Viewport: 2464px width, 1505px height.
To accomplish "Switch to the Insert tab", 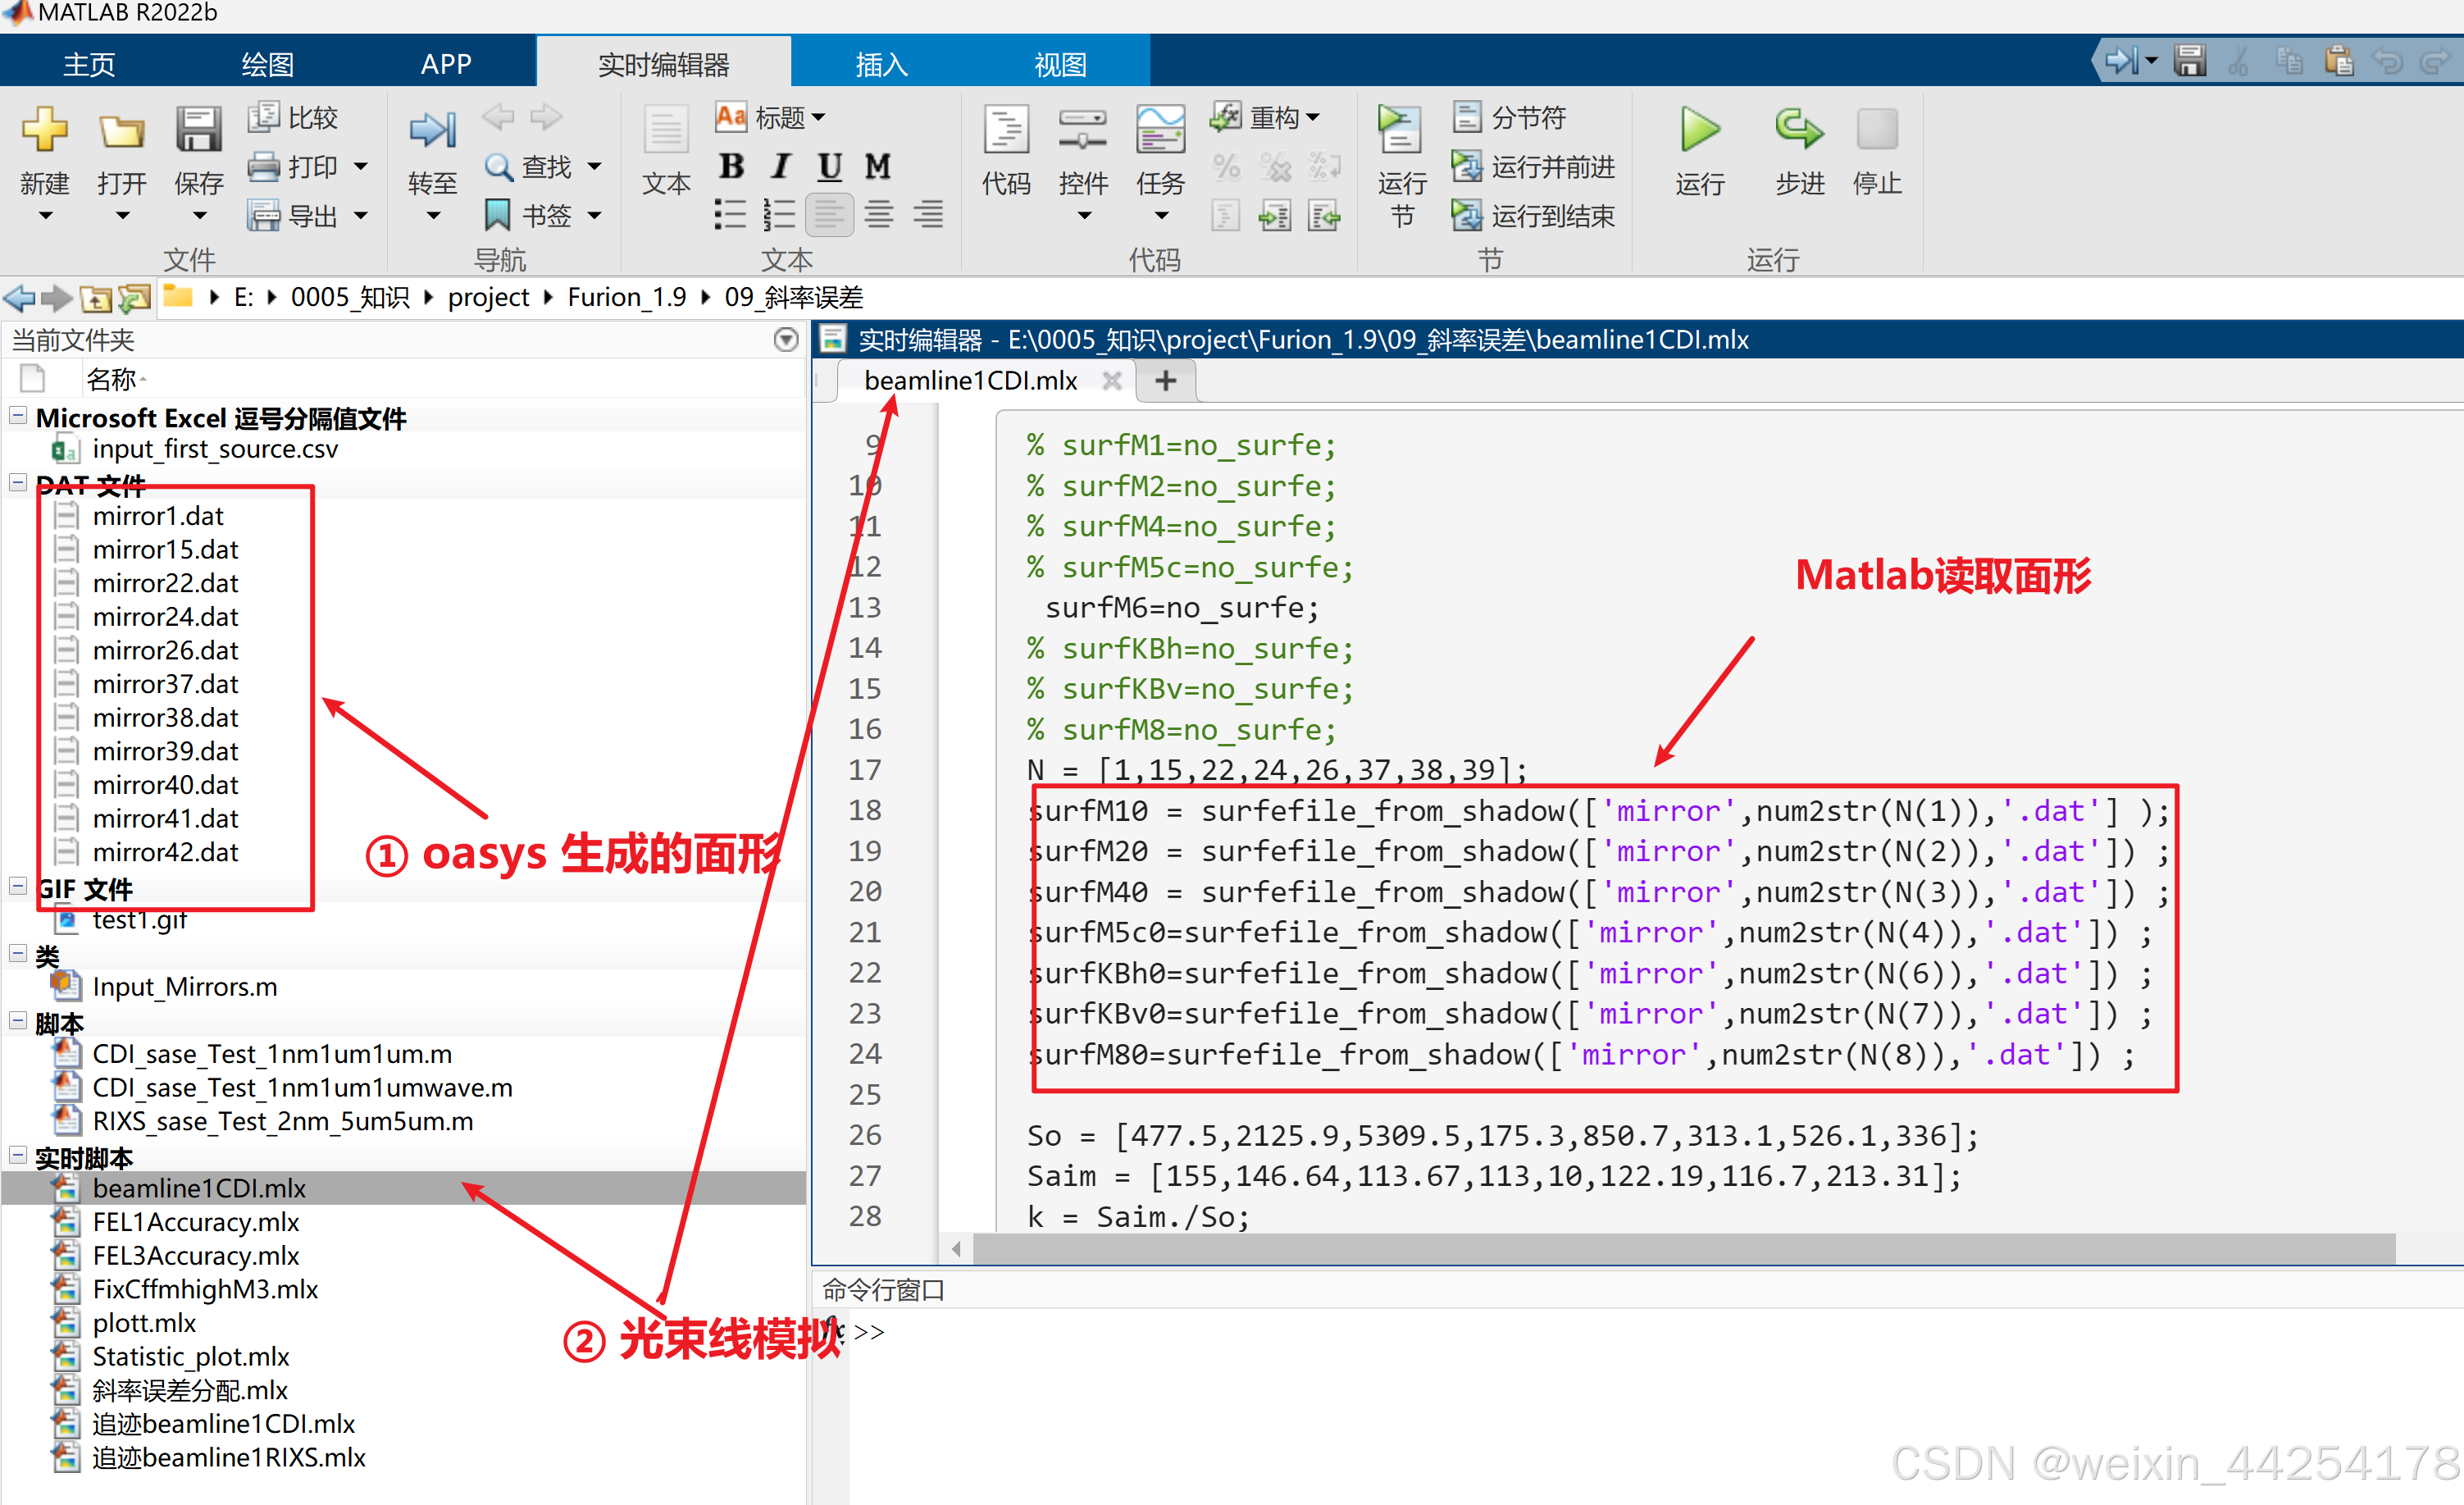I will (x=881, y=64).
